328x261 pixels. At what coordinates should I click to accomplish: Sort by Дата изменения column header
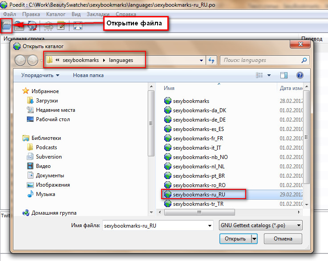click(291, 88)
